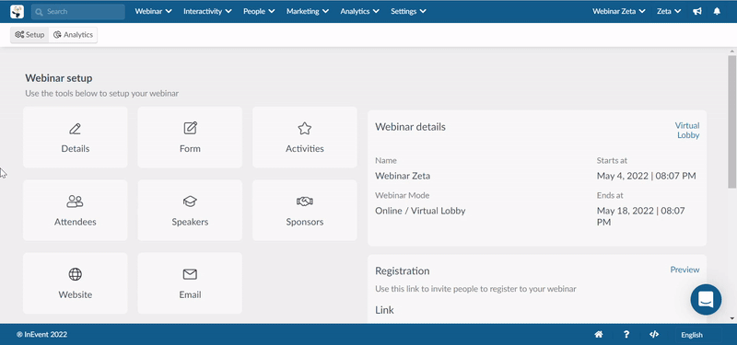Click 'May 4, 2022 | 08:07 PM' start time
This screenshot has height=345, width=737.
click(x=647, y=176)
